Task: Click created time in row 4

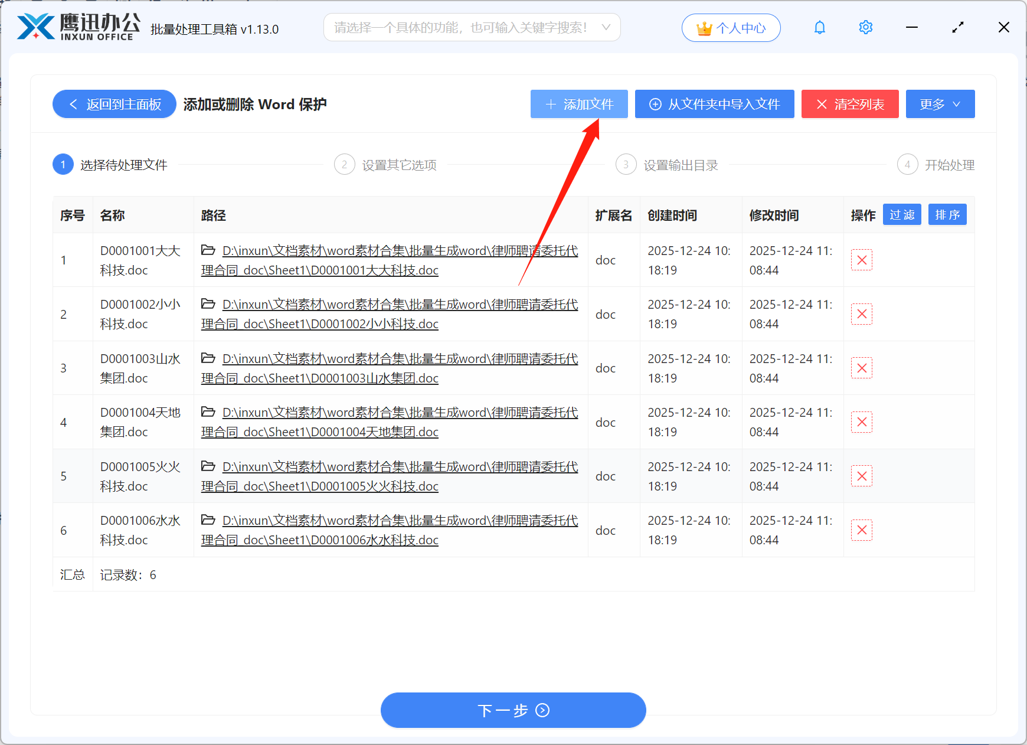Action: [689, 422]
